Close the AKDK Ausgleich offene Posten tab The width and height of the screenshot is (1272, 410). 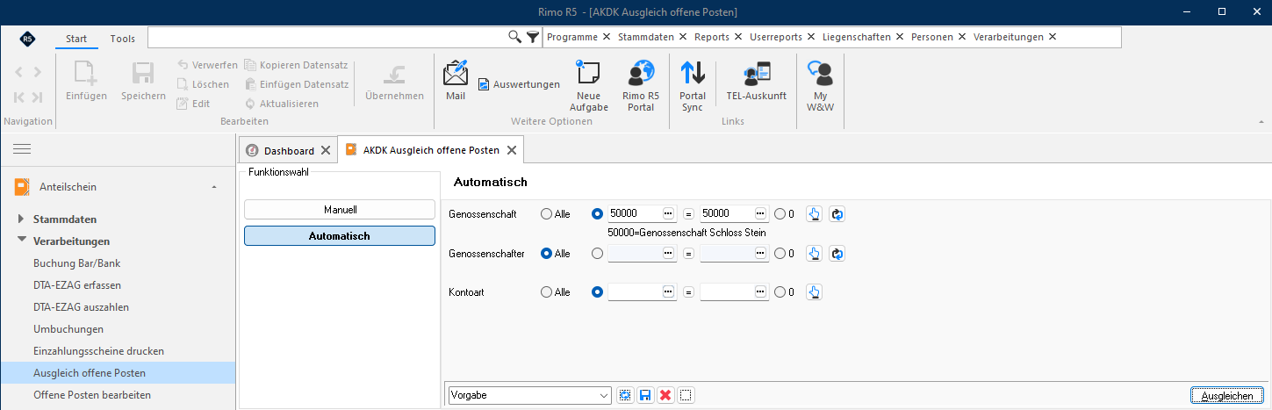511,150
